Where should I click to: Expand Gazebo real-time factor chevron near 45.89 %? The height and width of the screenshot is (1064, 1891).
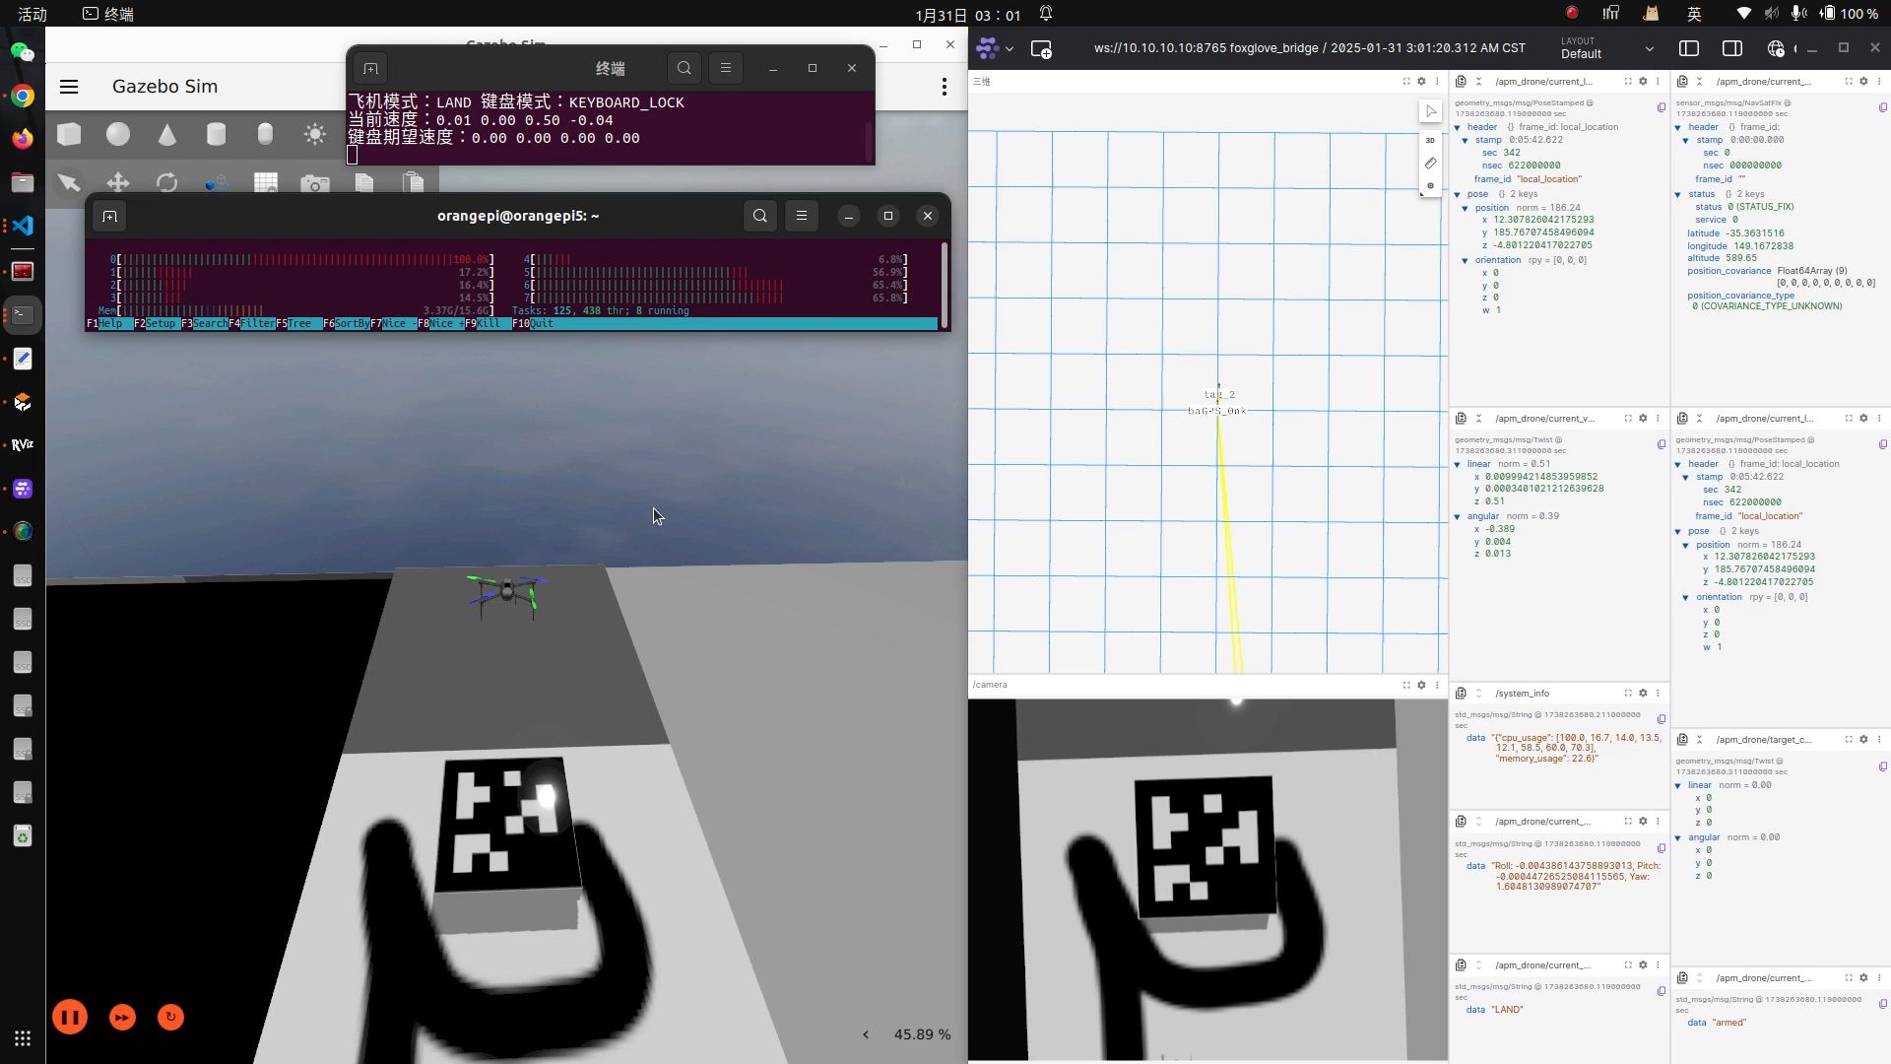tap(866, 1034)
